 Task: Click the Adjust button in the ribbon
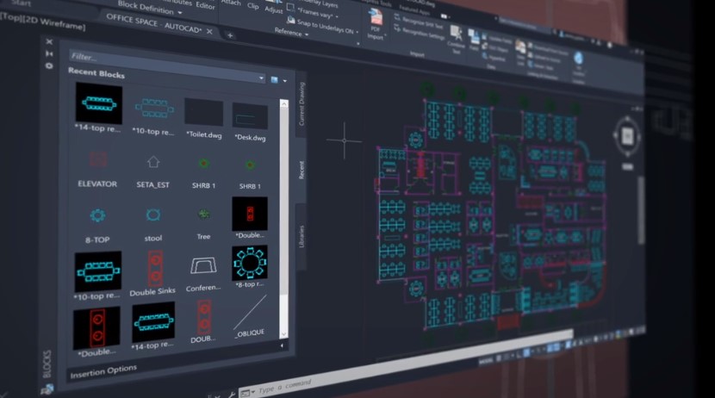click(274, 9)
